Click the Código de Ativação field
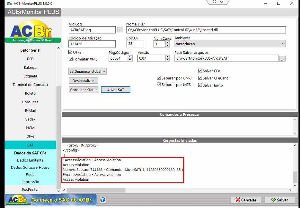 coord(92,44)
